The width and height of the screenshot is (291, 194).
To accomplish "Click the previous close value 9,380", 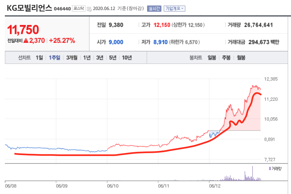I will point(116,25).
